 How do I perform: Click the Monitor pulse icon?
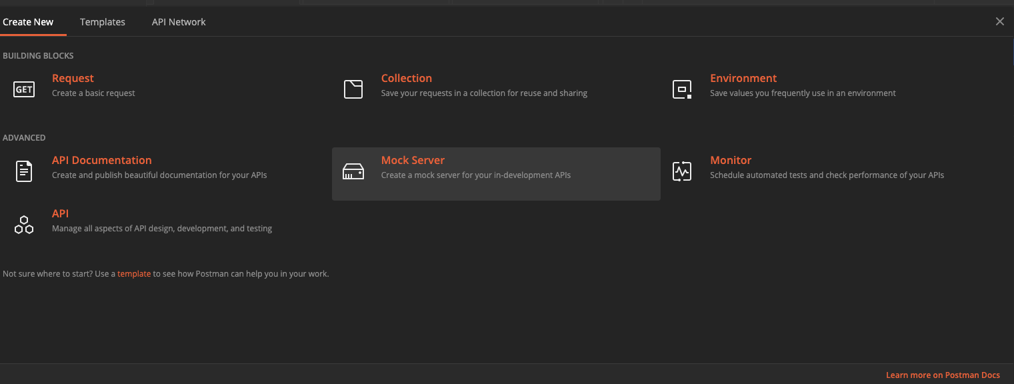pos(682,171)
